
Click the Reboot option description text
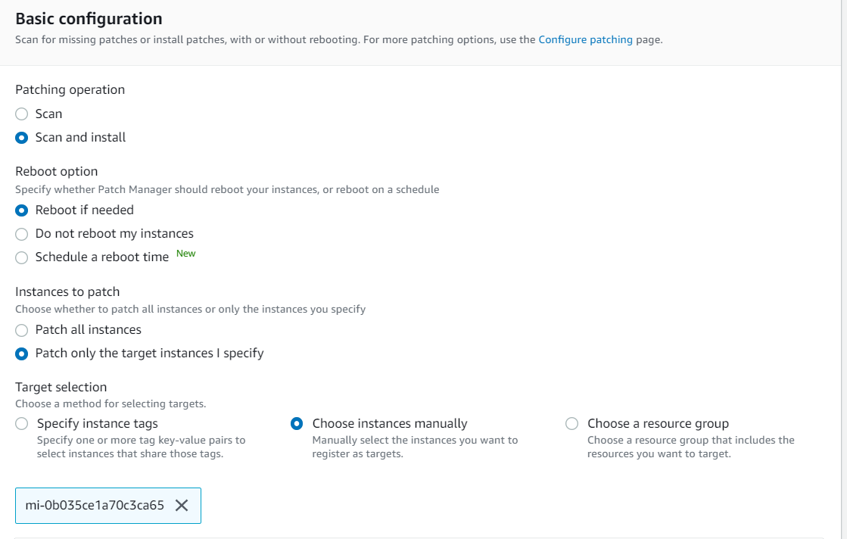pyautogui.click(x=227, y=189)
